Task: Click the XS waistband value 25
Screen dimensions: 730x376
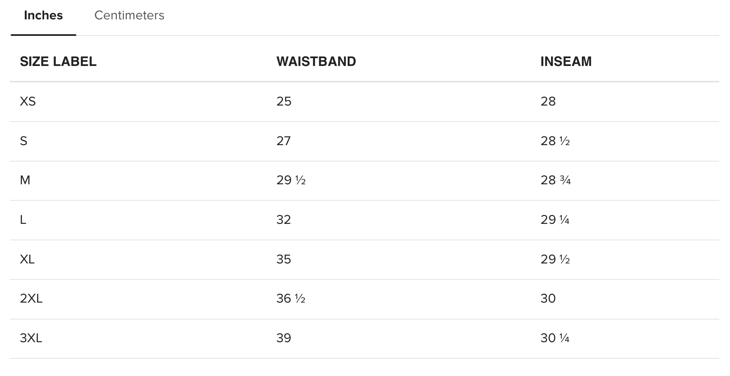Action: tap(284, 101)
